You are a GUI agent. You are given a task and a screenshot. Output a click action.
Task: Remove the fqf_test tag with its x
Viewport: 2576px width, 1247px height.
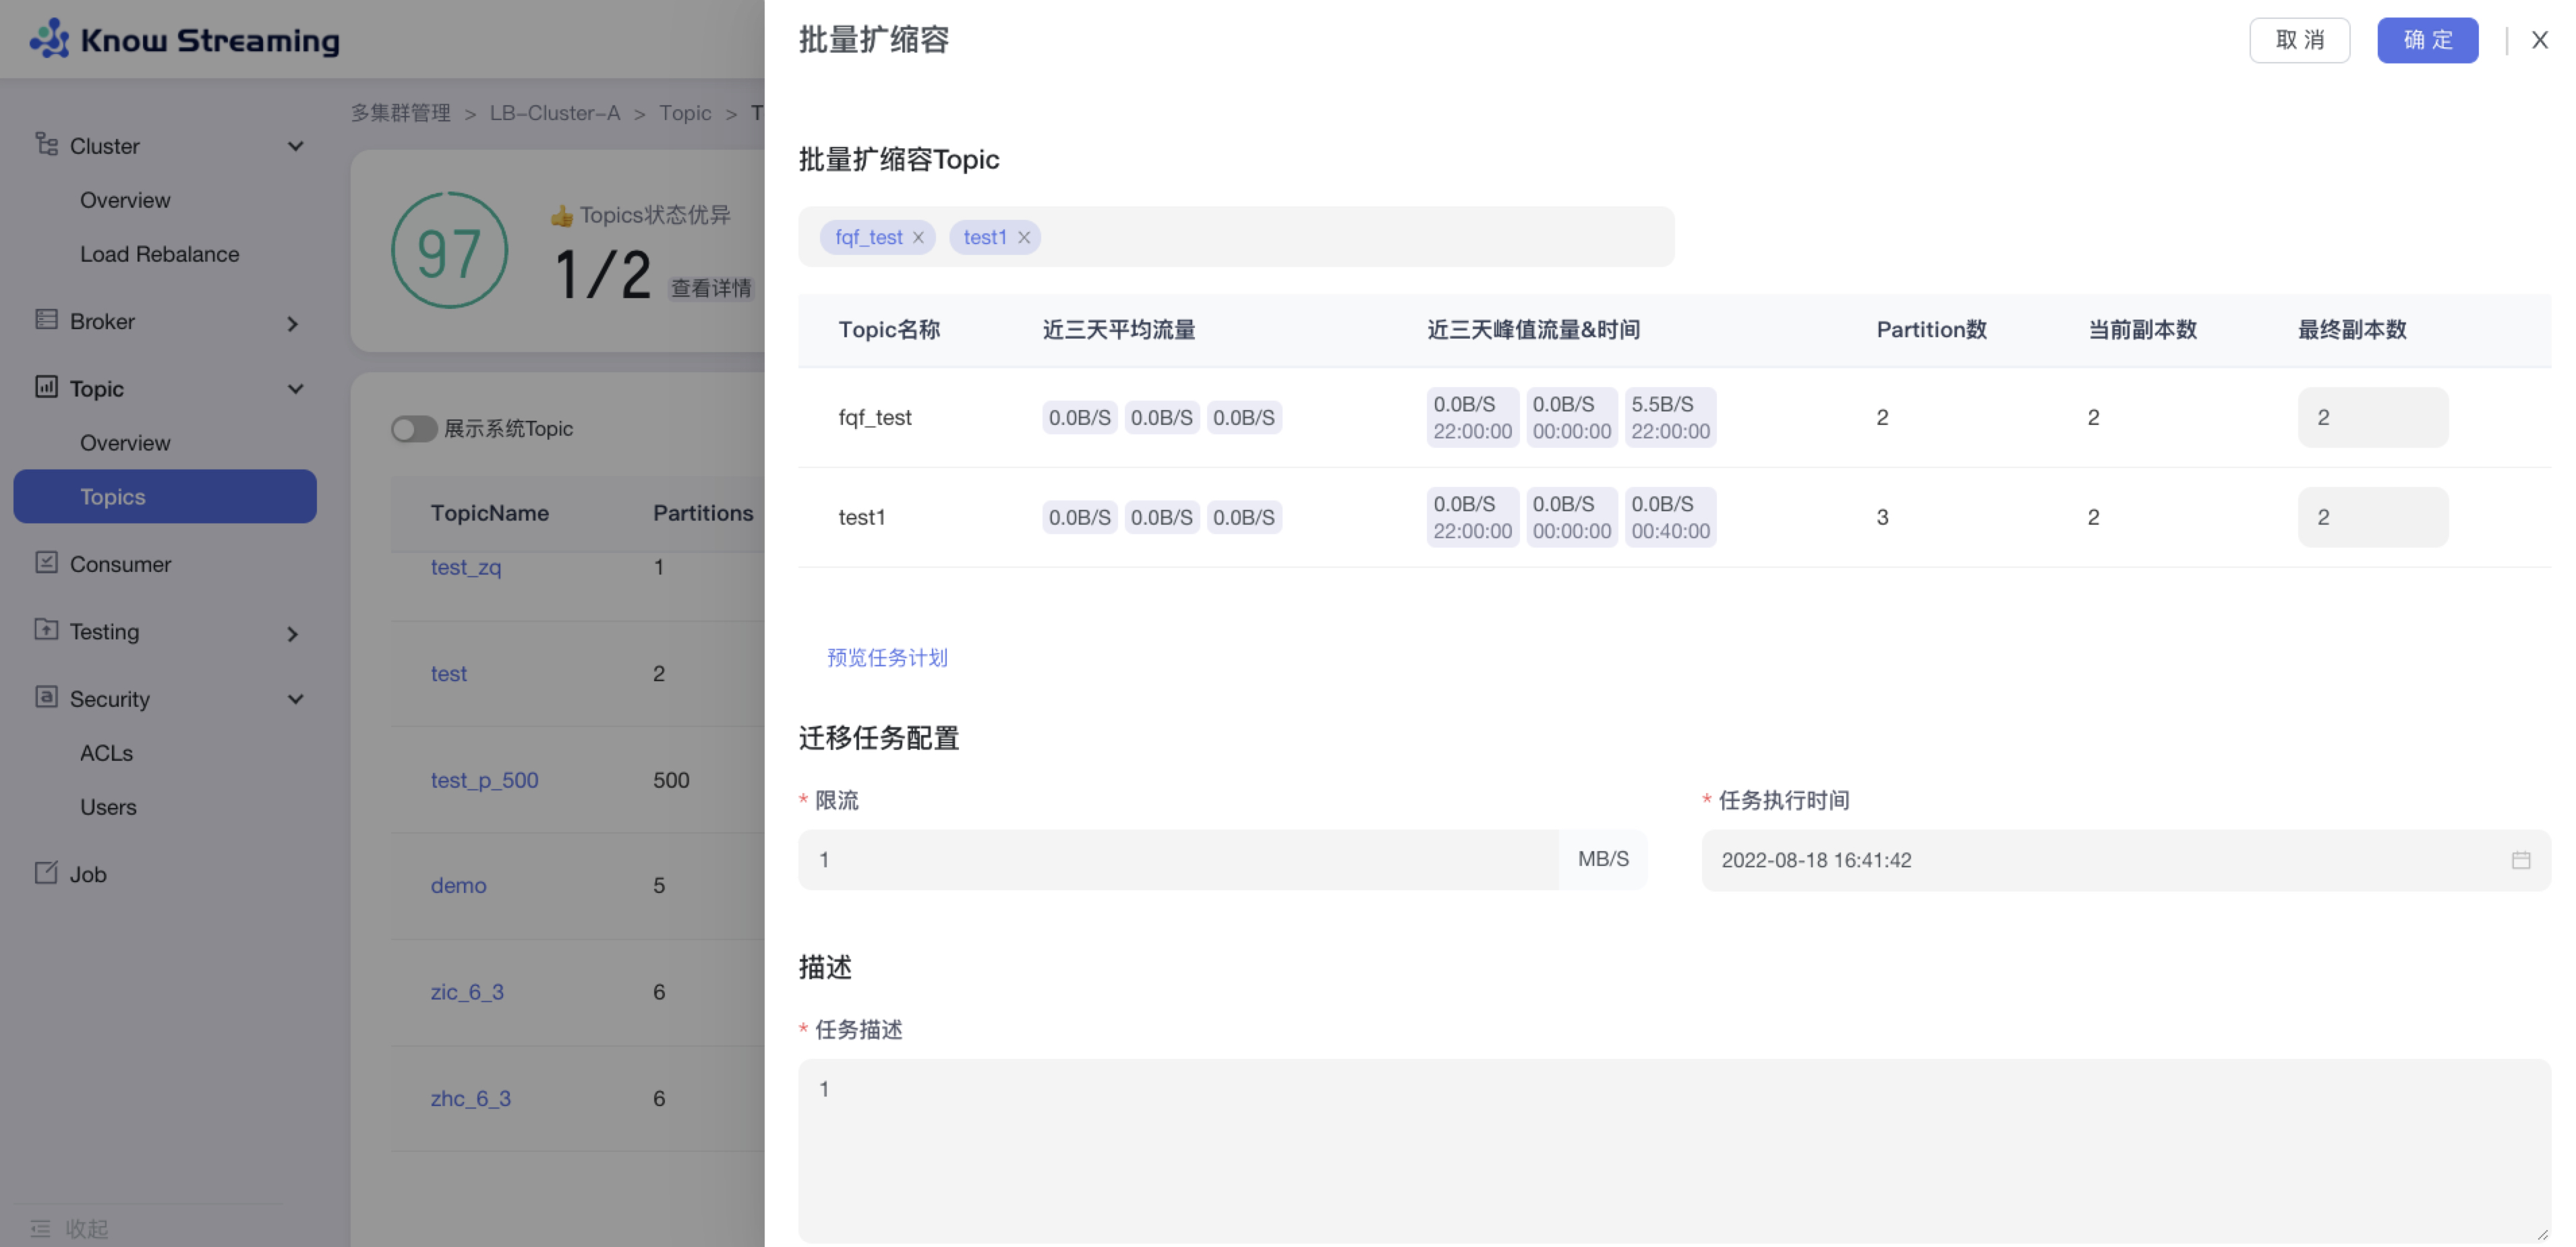(x=918, y=237)
